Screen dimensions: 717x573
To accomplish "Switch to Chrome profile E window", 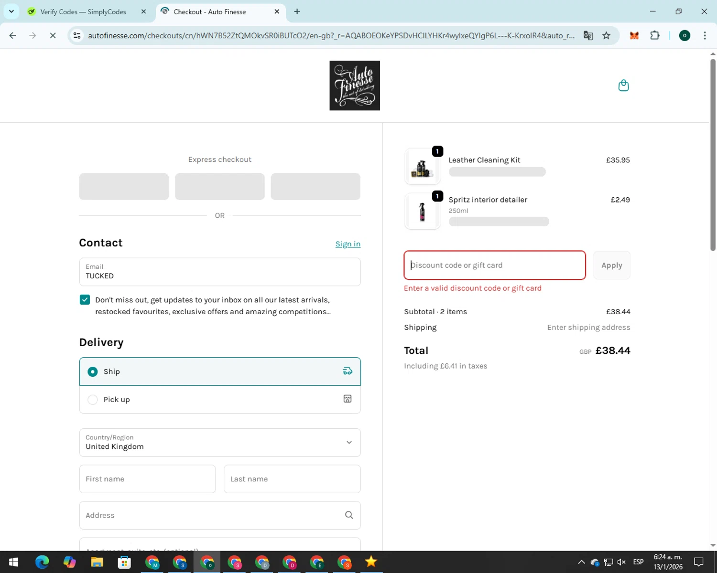I will coord(317,562).
